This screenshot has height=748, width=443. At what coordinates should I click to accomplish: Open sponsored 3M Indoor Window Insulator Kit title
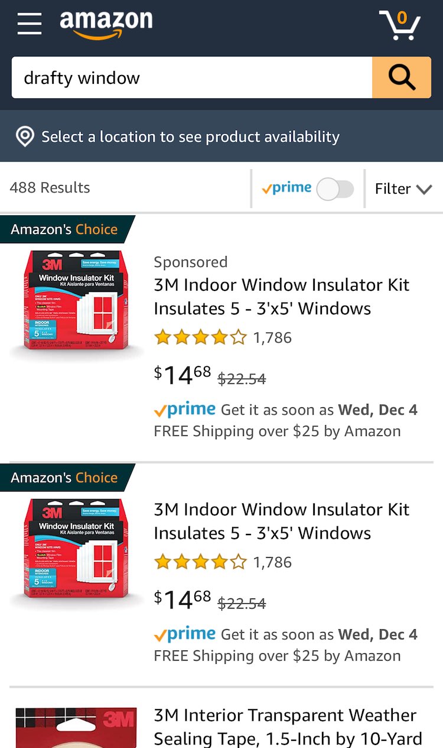click(281, 296)
